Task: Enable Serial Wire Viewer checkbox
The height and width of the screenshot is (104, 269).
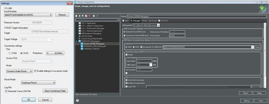Action: click(127, 55)
